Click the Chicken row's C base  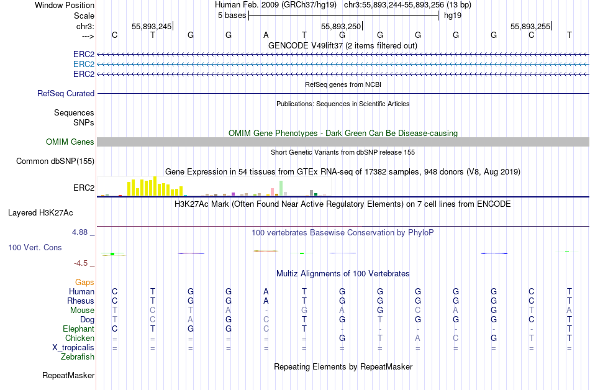pyautogui.click(x=456, y=338)
